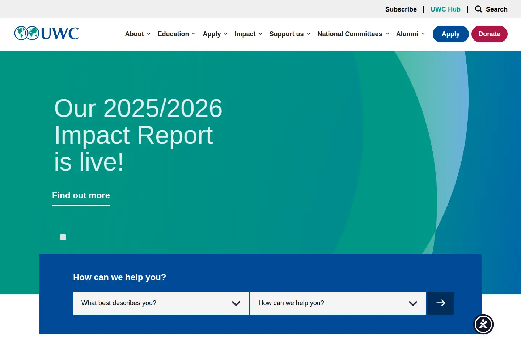Click the Subscribe link
521x362 pixels.
click(401, 9)
